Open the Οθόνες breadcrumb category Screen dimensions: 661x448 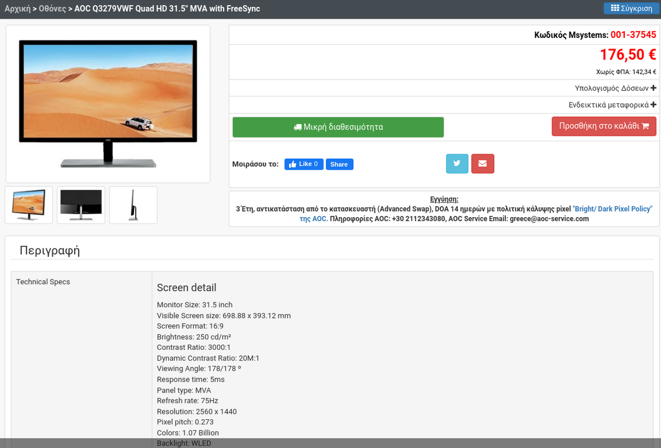[x=52, y=9]
